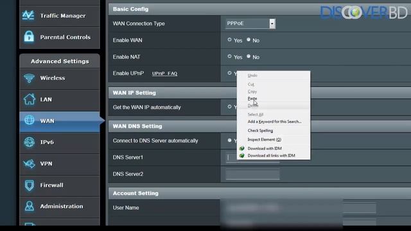Click the Wireless signal icon

point(29,78)
